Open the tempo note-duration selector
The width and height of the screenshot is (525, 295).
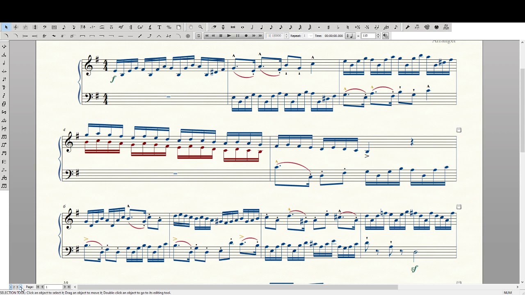click(350, 36)
